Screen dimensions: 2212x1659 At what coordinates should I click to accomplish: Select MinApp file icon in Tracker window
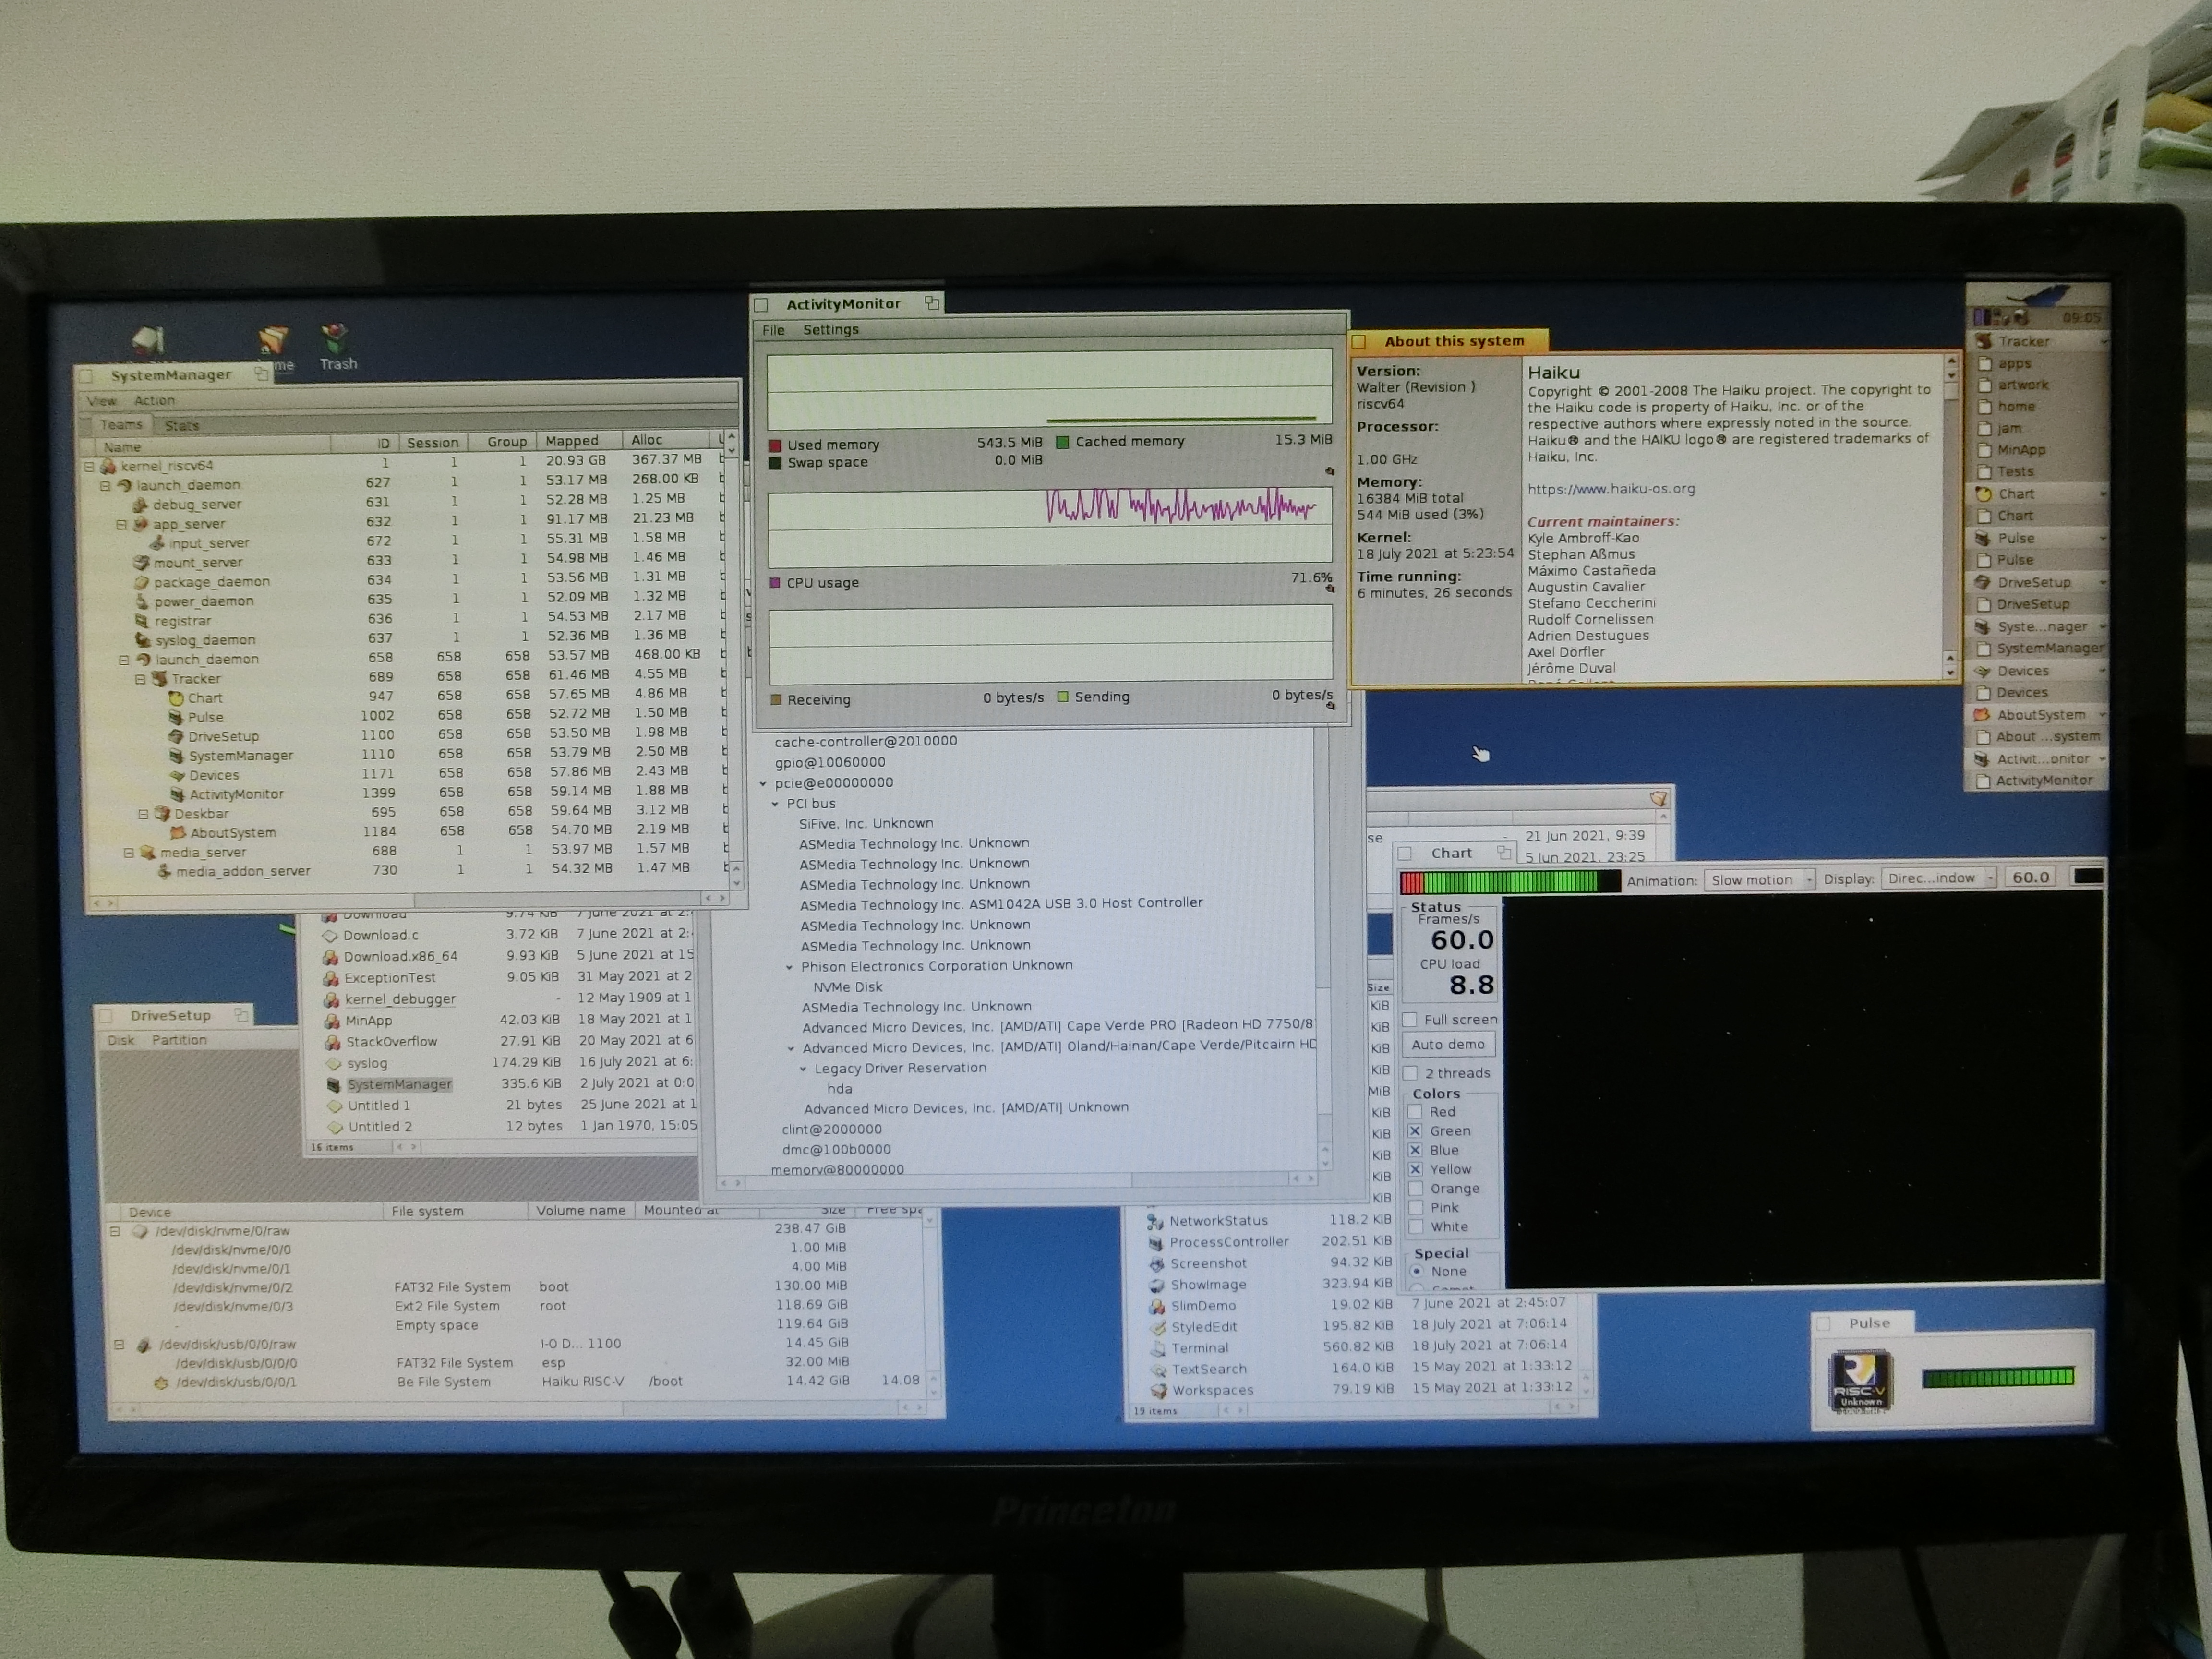(331, 1021)
